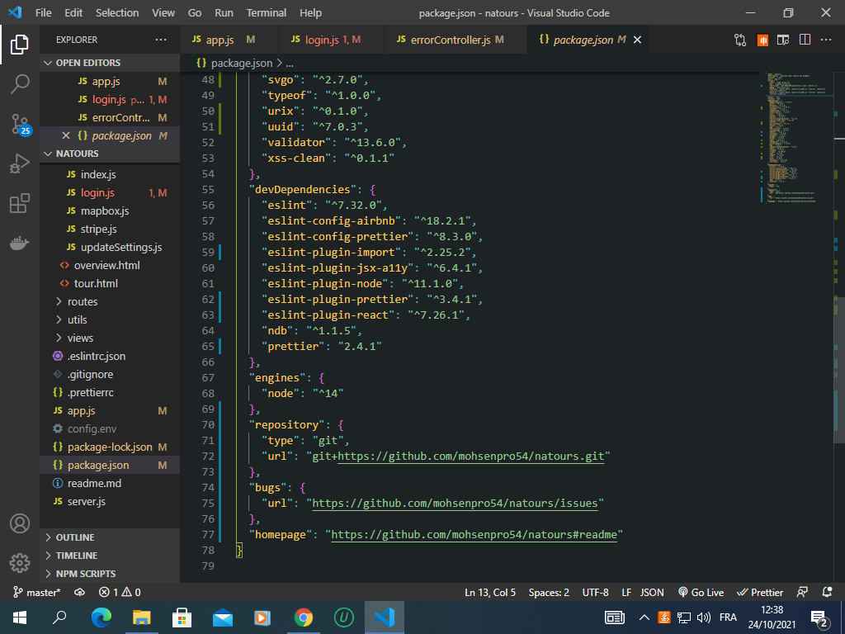This screenshot has width=845, height=634.
Task: Expand the views folder
Action: click(x=109, y=338)
